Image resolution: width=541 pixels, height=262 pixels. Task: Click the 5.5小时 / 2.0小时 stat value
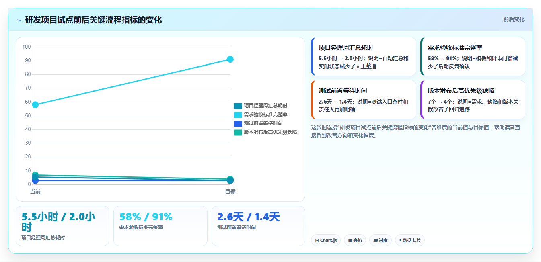pyautogui.click(x=59, y=222)
